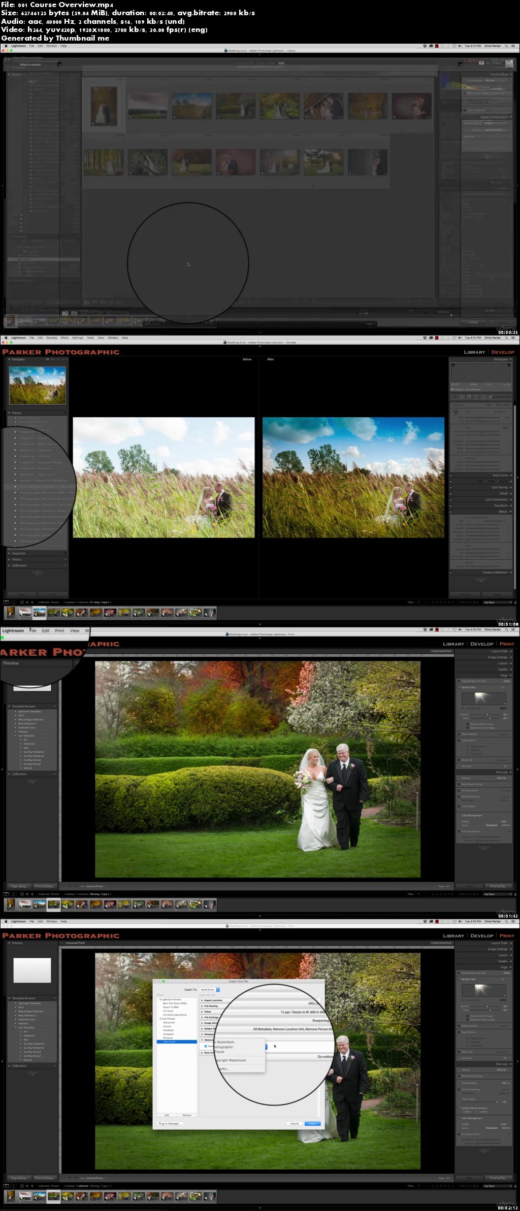The width and height of the screenshot is (520, 1211).
Task: Choose Copyright Watermark in magnified Export popup
Action: click(231, 1060)
